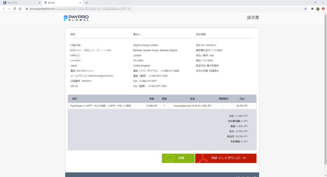This screenshot has height=177, width=327.
Task: Click the browser back arrow
Action: (x=4, y=9)
